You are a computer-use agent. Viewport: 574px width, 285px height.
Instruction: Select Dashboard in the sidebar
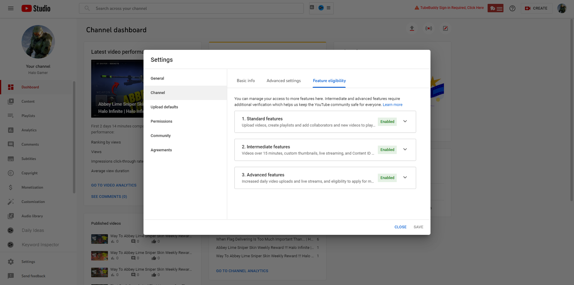coord(36,87)
